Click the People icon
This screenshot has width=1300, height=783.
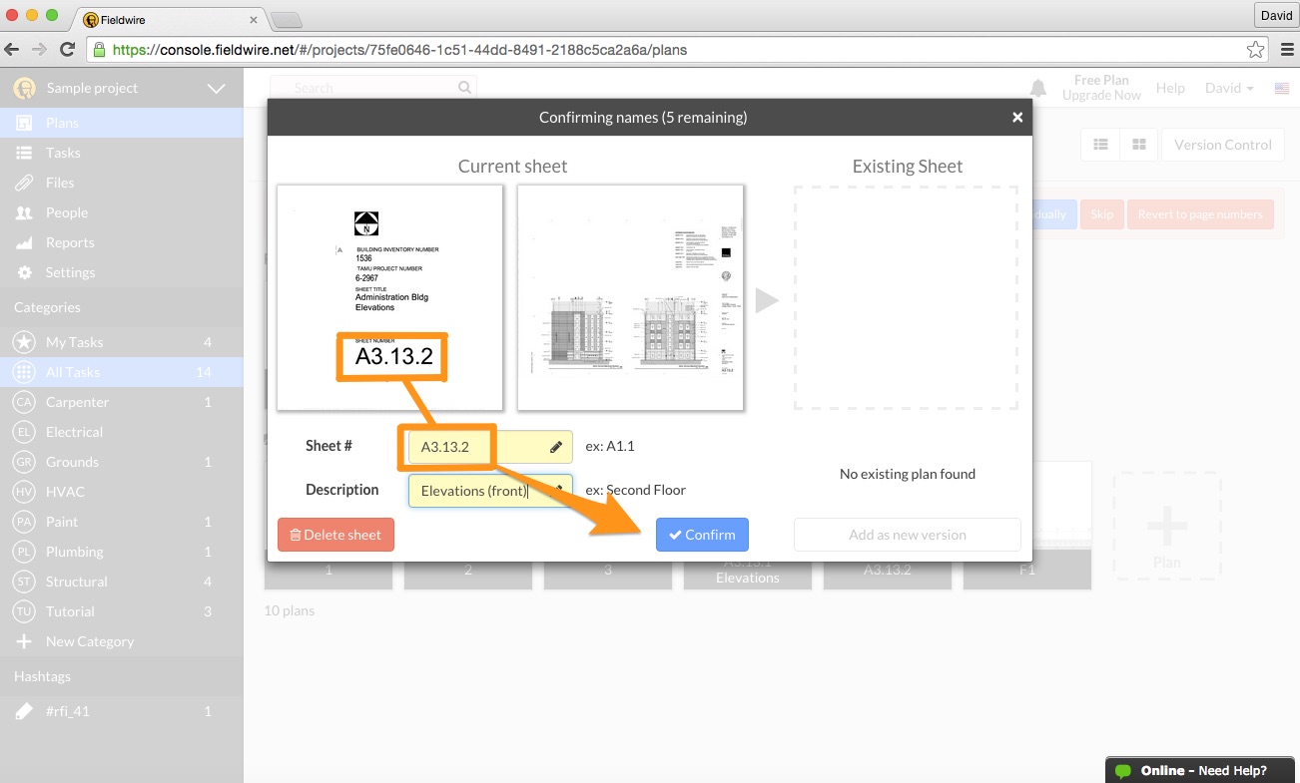coord(25,212)
